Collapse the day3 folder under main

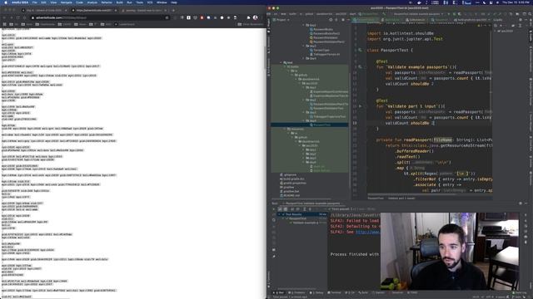click(303, 46)
